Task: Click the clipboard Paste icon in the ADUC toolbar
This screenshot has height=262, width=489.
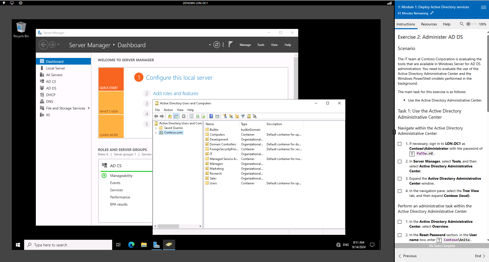Action: point(184,116)
